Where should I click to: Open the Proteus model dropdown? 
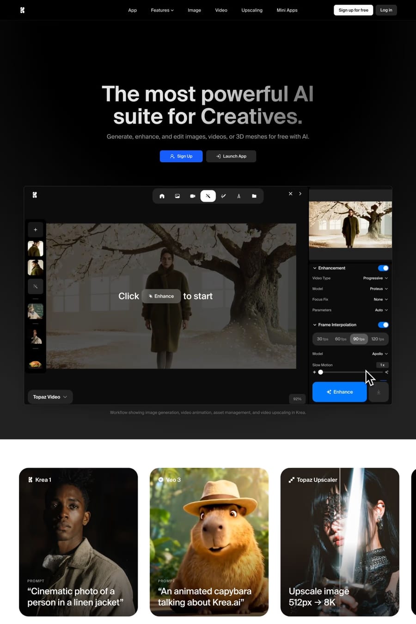[379, 289]
